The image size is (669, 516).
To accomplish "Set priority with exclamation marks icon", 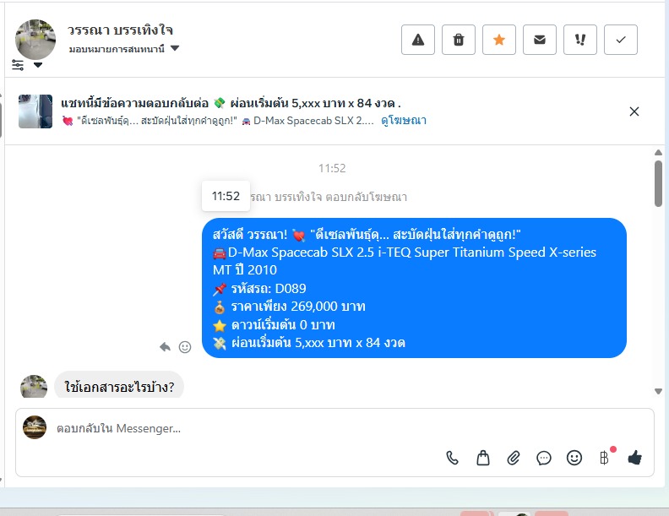I will coord(579,40).
